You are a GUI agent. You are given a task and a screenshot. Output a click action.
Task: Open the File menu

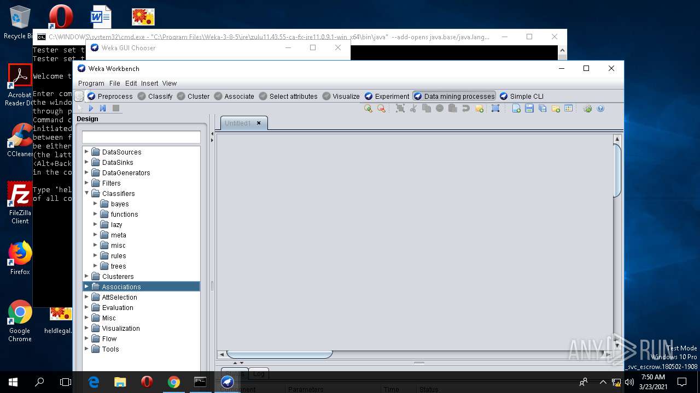tap(114, 84)
